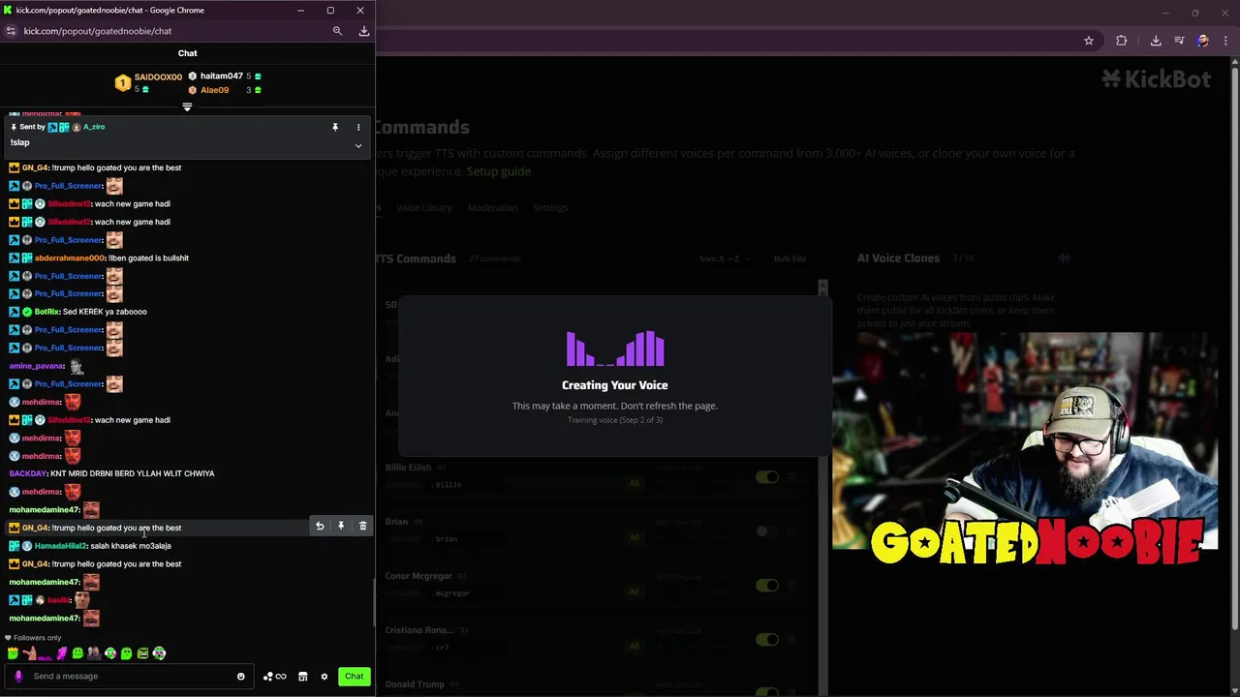Select the Patrick Star emote in quick emotes
This screenshot has width=1240, height=697.
pos(29,653)
